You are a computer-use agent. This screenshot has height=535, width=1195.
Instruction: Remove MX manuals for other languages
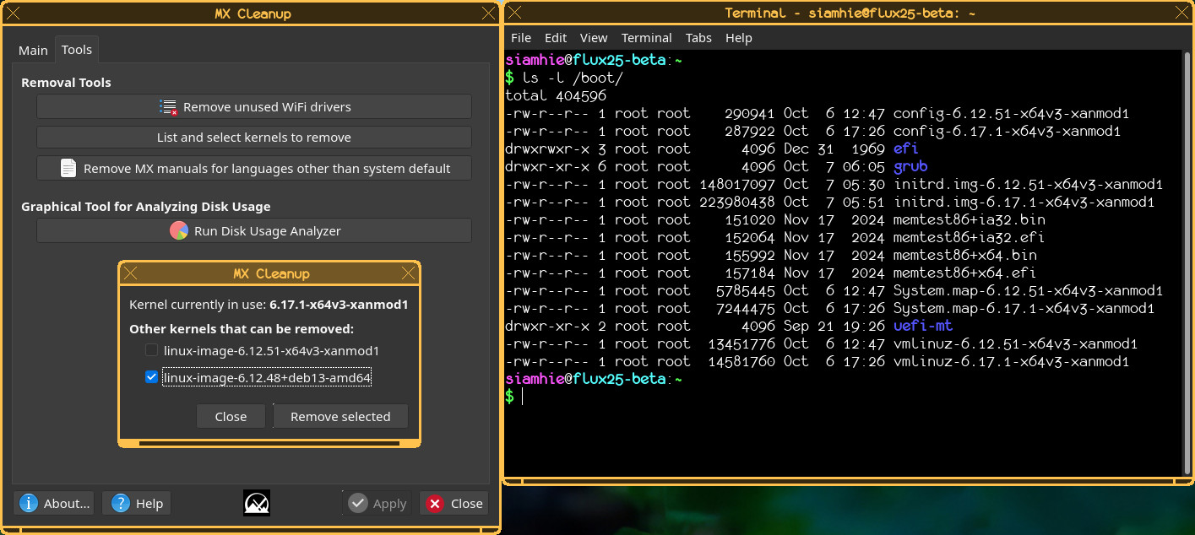tap(254, 168)
